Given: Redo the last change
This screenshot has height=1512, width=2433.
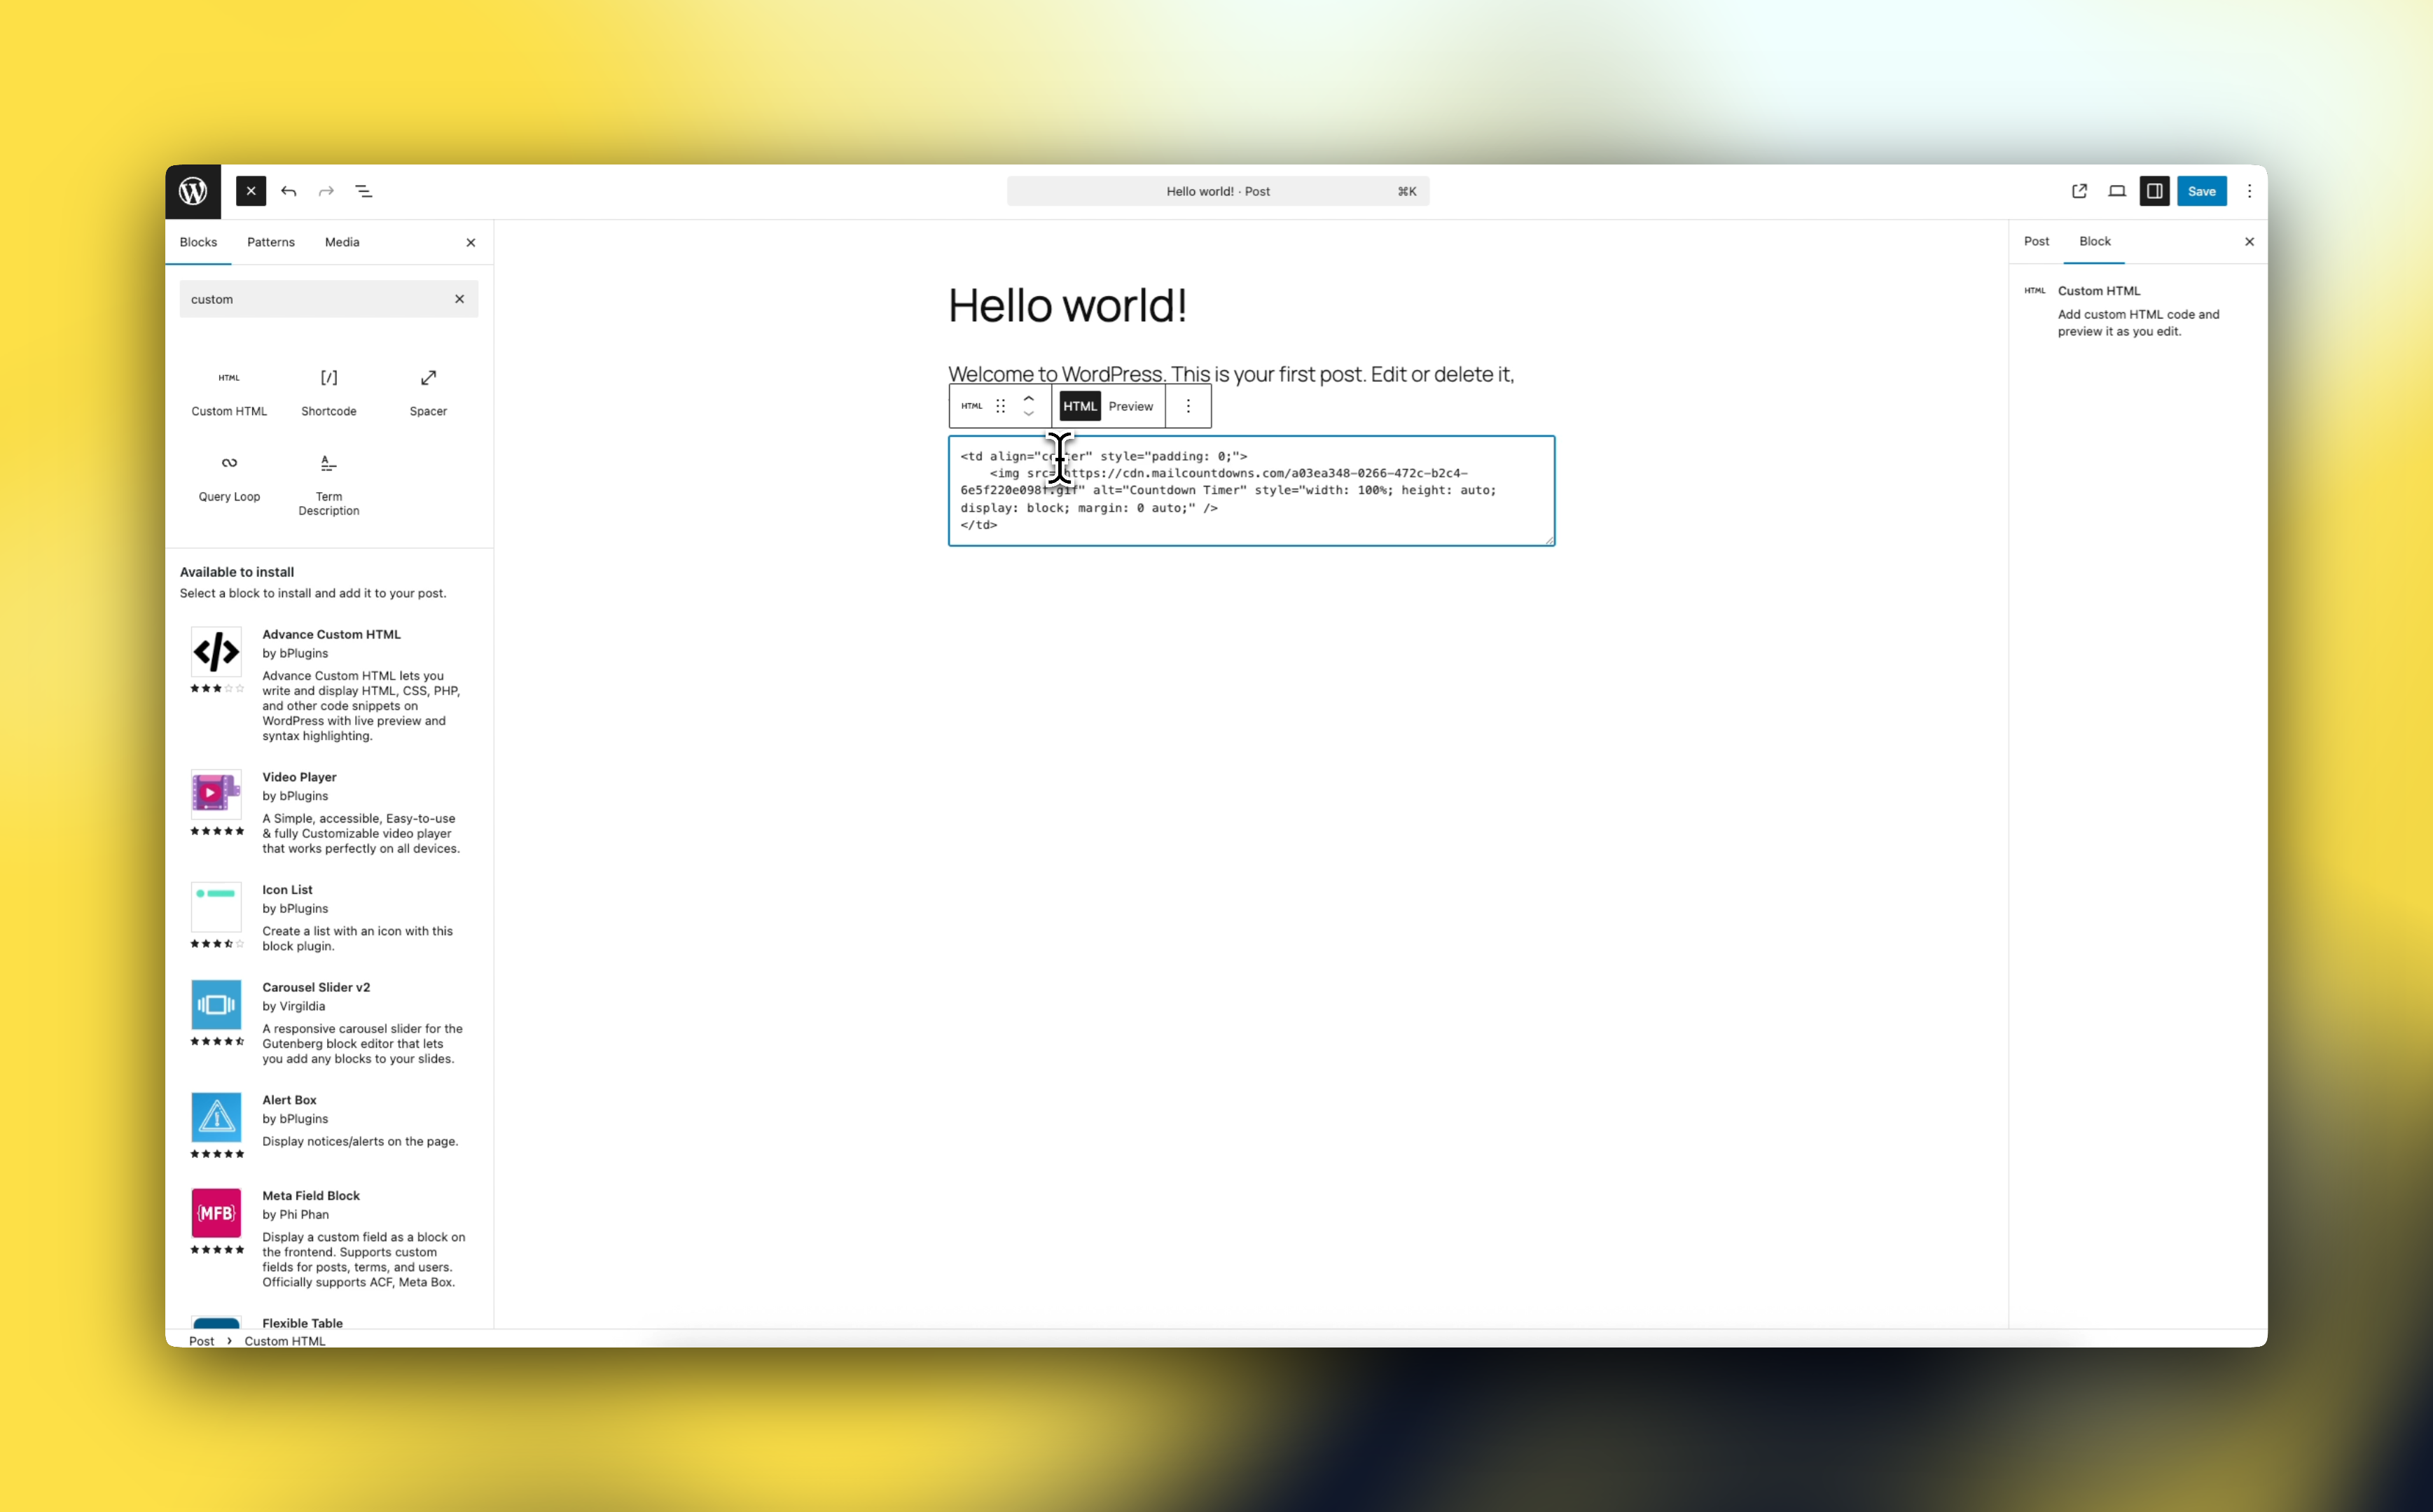Looking at the screenshot, I should (325, 191).
